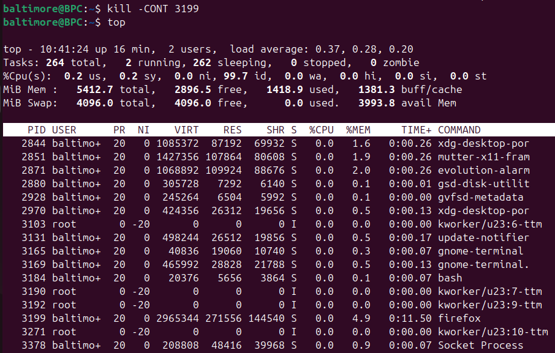Click the gvfsd-metadata command
555x353 pixels.
[481, 197]
